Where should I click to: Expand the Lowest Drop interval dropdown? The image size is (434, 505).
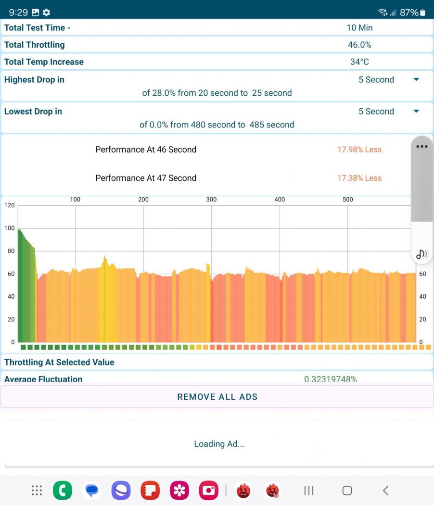(x=416, y=112)
